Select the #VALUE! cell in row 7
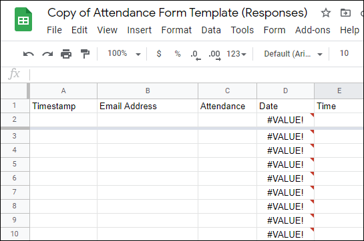The width and height of the screenshot is (364, 241). tap(286, 192)
